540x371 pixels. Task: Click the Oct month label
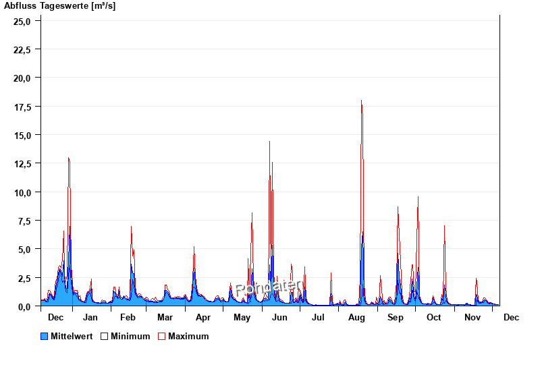pyautogui.click(x=433, y=318)
